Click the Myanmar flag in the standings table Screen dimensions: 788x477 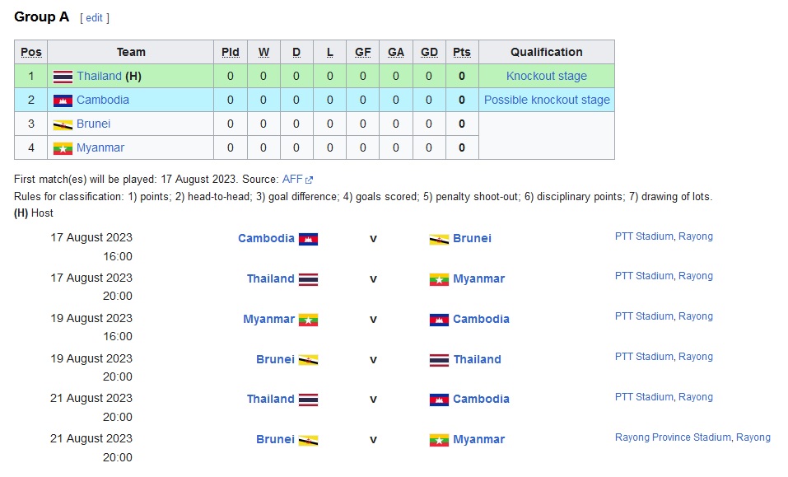coord(63,148)
